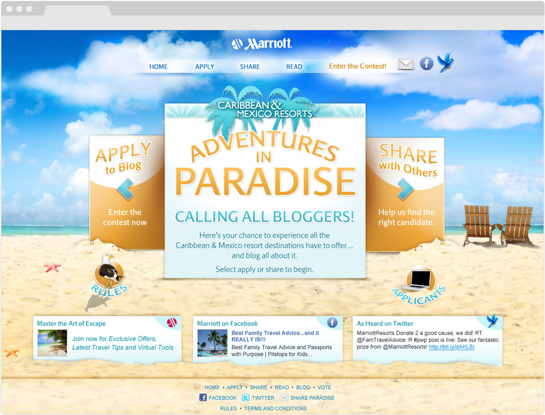The width and height of the screenshot is (545, 415).
Task: Click Marriott logo badge on Master the Art card
Action: [x=171, y=323]
